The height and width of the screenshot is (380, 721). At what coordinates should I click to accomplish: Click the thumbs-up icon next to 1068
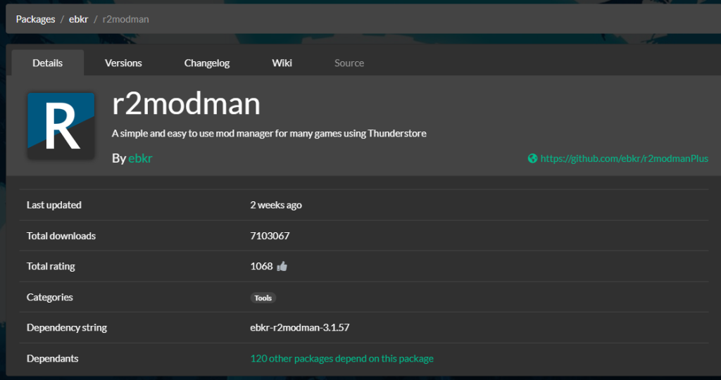(282, 266)
